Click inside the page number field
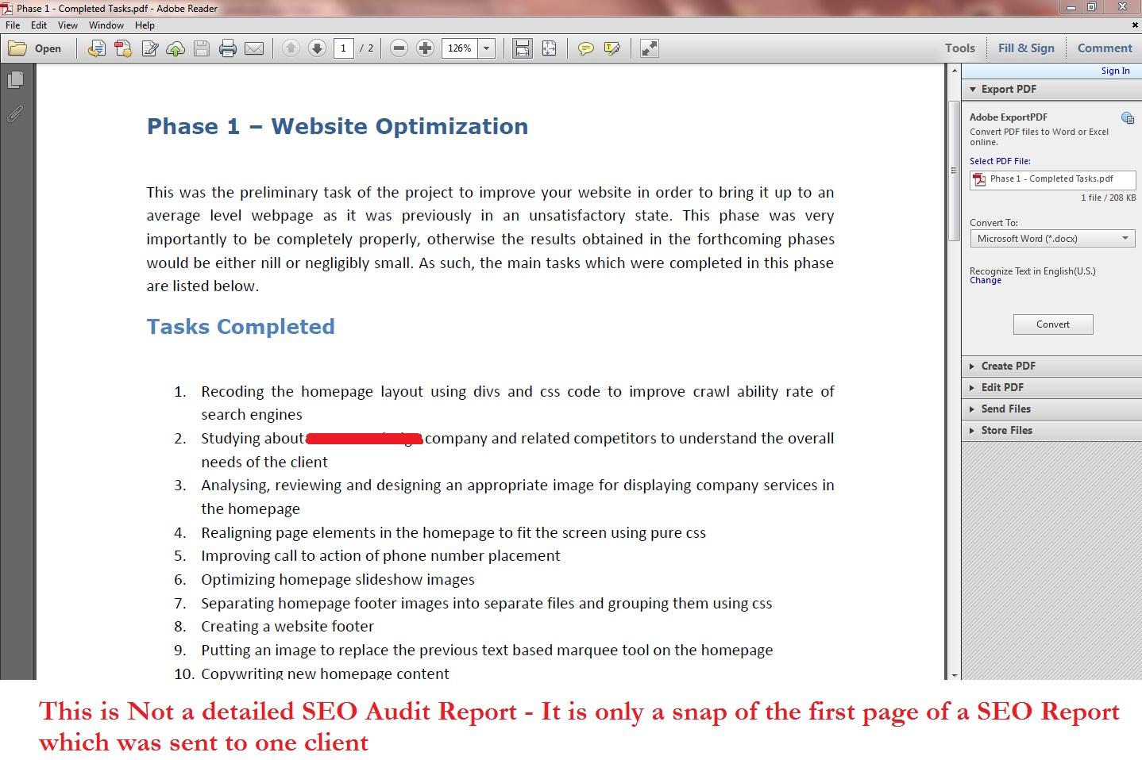 point(343,48)
